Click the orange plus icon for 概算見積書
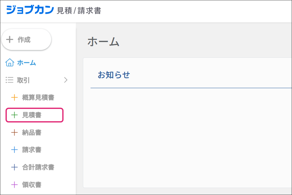Screen dimensions: 292x195 tap(15, 97)
